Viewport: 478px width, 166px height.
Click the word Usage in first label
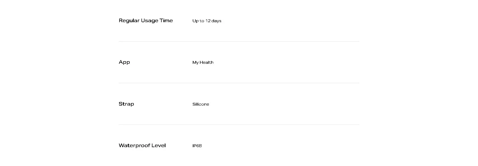point(149,21)
